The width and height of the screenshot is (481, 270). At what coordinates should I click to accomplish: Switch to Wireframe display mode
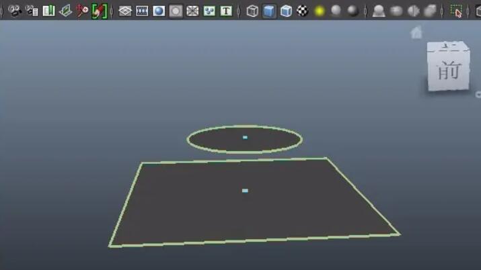[252, 11]
